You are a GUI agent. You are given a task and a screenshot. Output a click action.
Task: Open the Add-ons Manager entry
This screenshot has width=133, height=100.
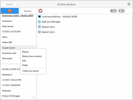tap(51, 22)
